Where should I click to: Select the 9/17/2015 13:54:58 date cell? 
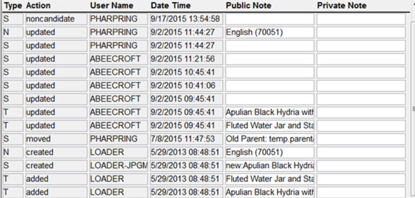[x=186, y=19]
